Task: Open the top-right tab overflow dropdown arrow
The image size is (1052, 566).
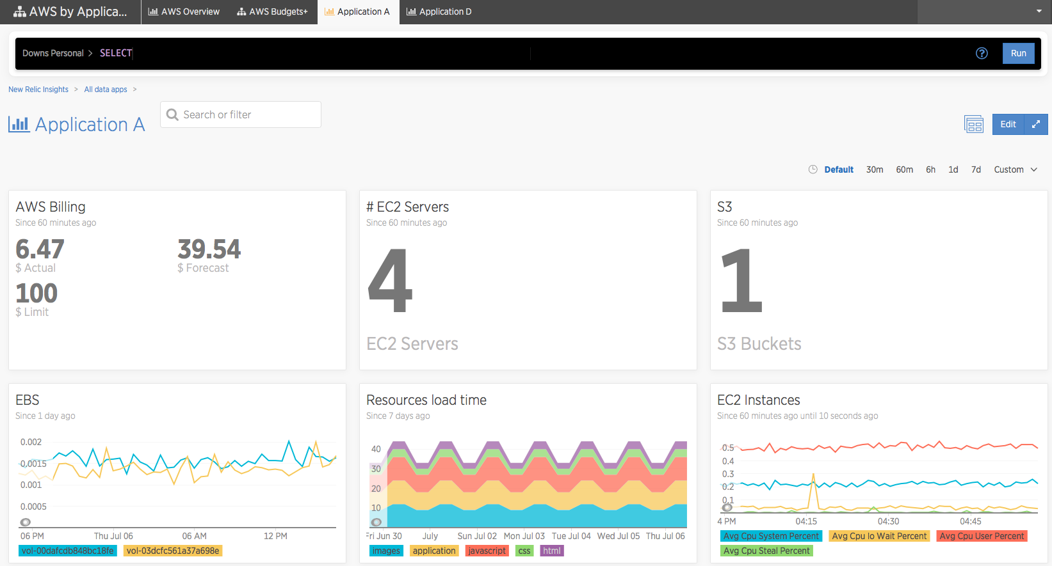Action: point(1039,12)
